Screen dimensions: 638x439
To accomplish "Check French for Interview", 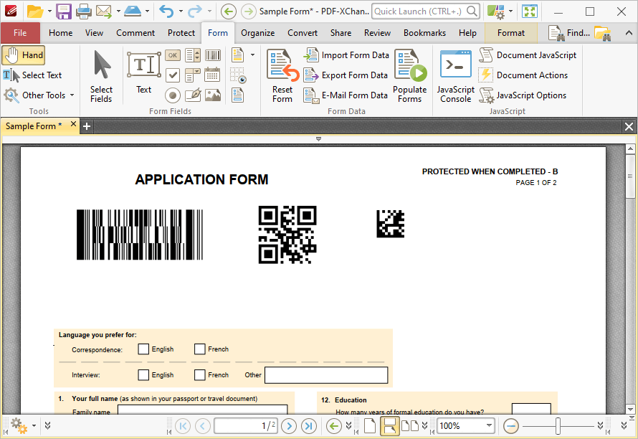I will coord(200,374).
